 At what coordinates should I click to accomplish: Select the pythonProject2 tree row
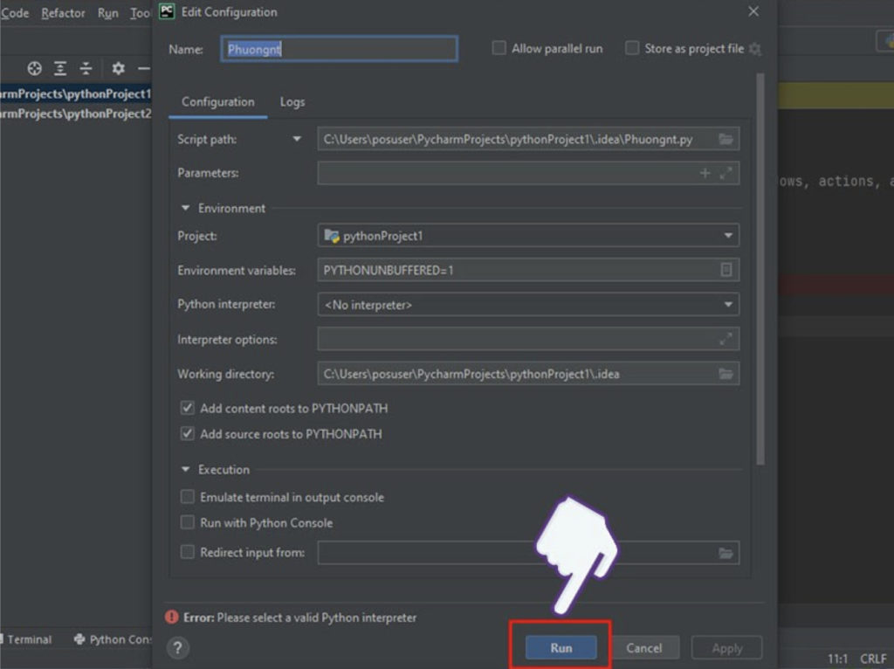[x=76, y=114]
